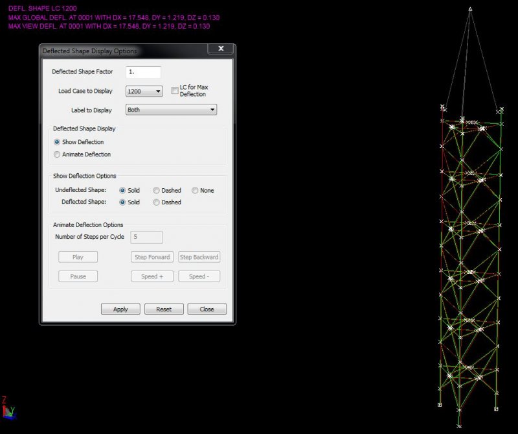Click the Close button at dialog bottom
The width and height of the screenshot is (518, 434).
(x=207, y=309)
